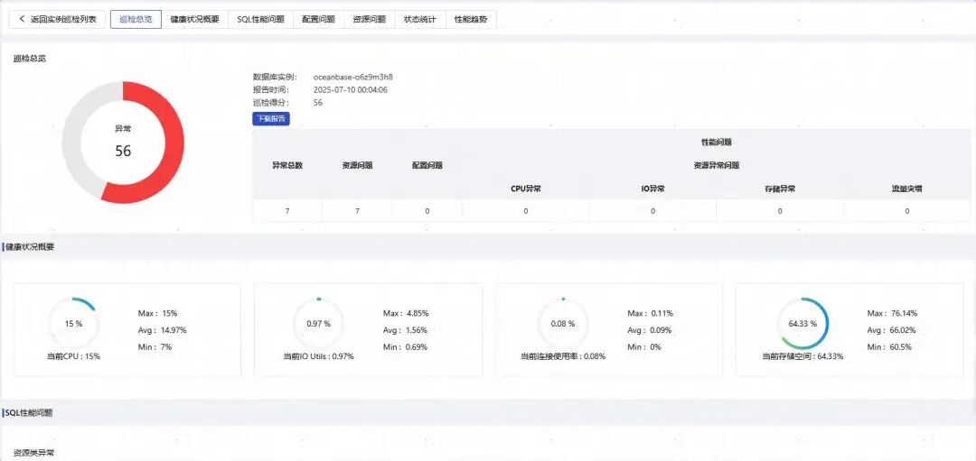
Task: Go to the 资源问题 tab
Action: click(370, 19)
